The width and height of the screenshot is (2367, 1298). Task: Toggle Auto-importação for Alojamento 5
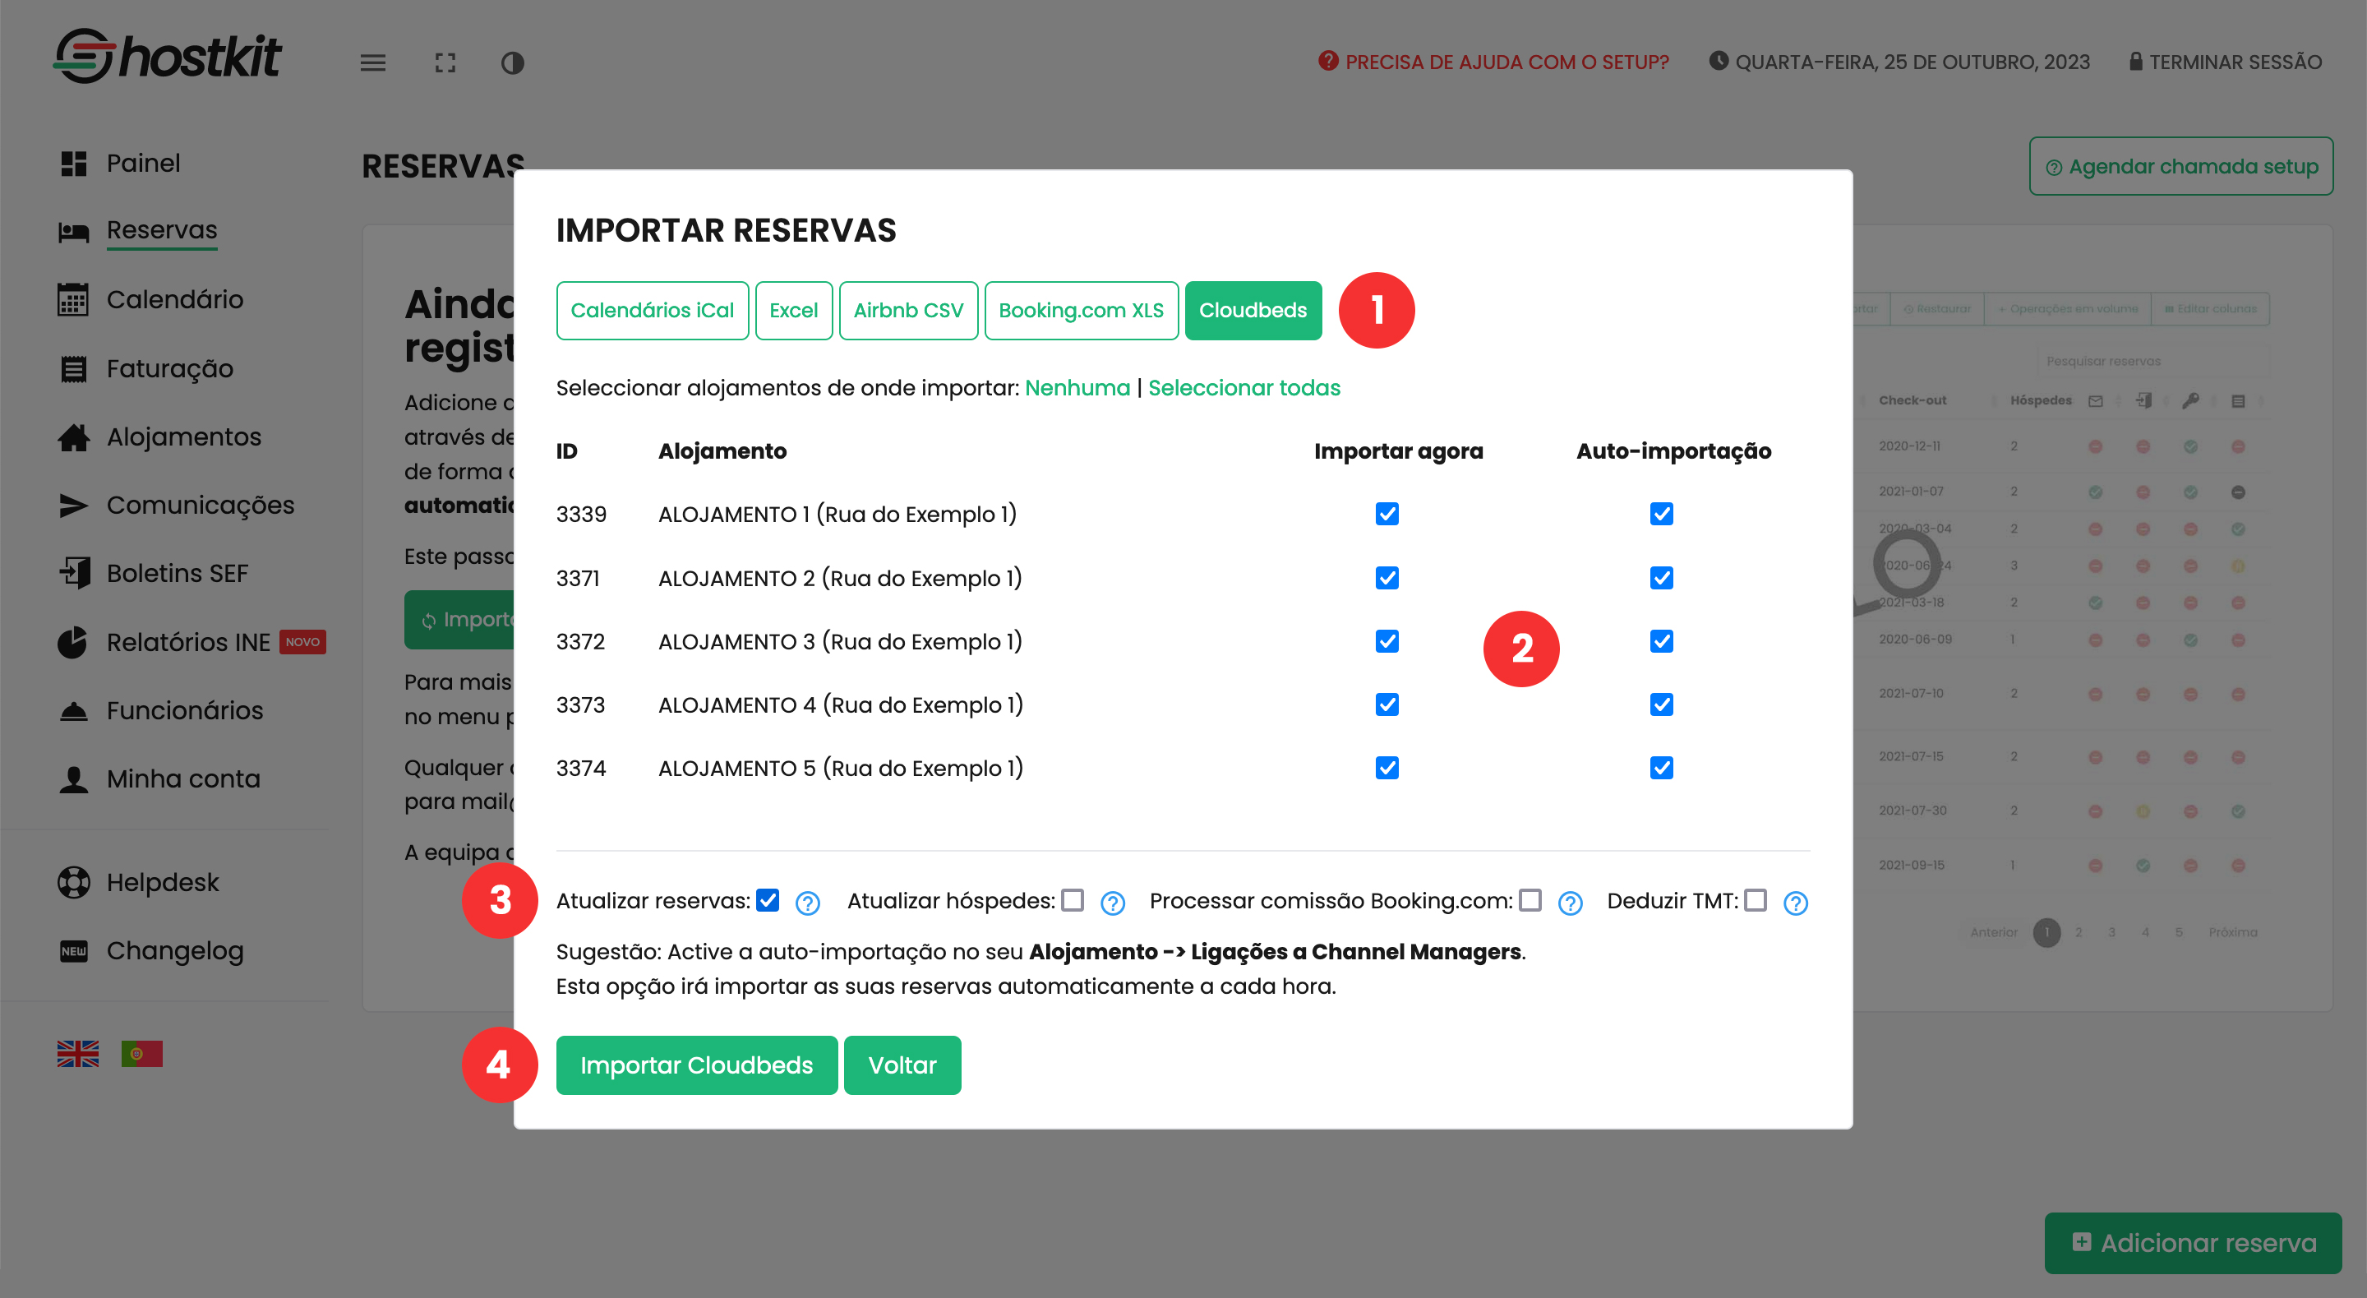pyautogui.click(x=1661, y=768)
